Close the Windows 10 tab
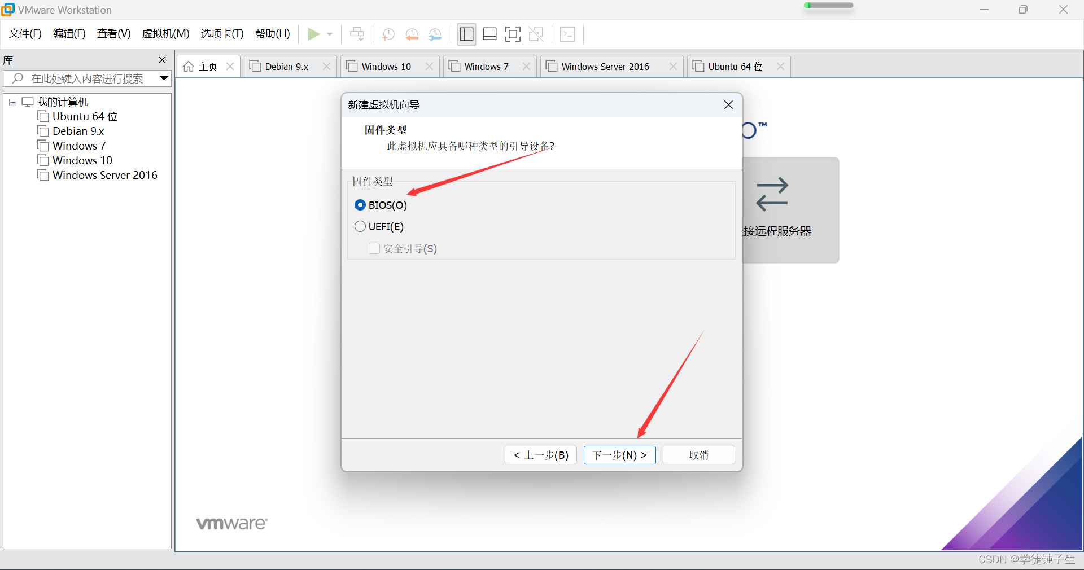Screen dimensions: 1084x570 429,67
